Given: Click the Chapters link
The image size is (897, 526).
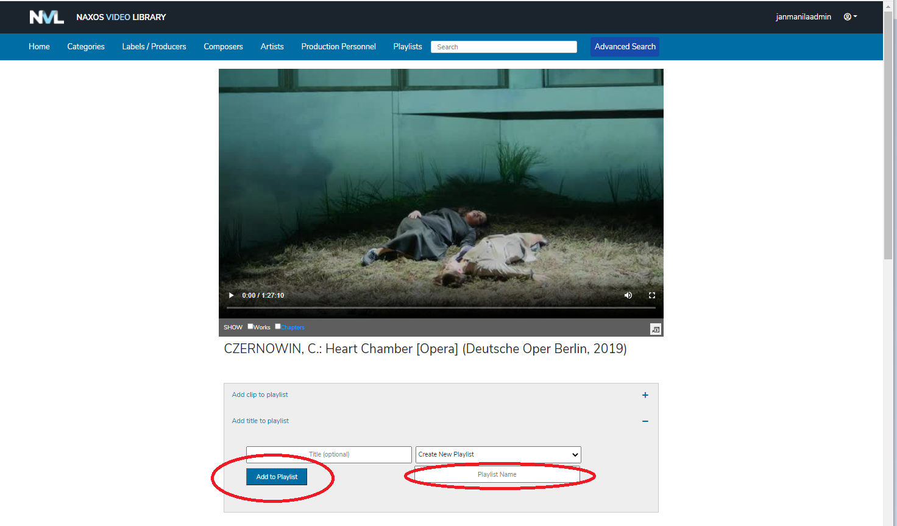Looking at the screenshot, I should [x=292, y=328].
